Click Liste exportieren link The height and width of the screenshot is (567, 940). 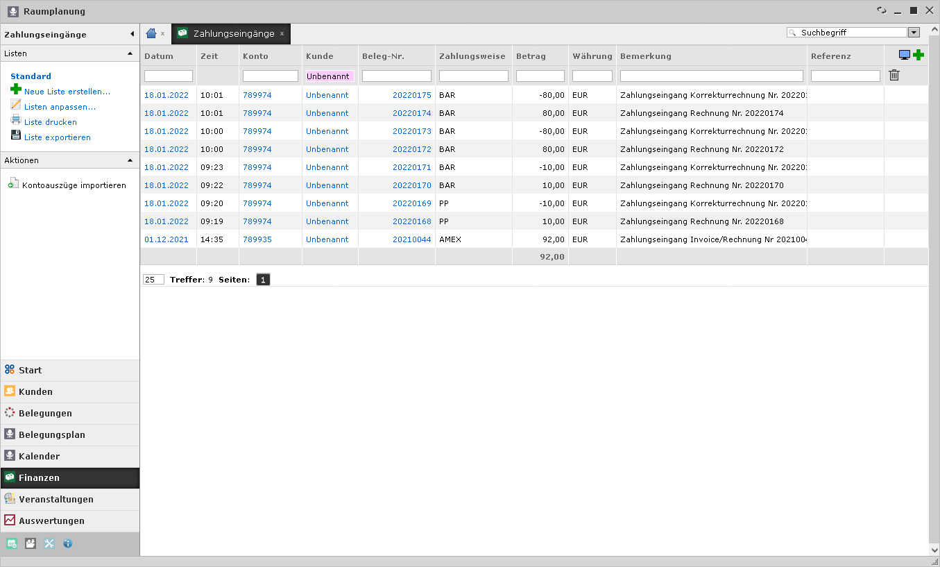click(58, 137)
